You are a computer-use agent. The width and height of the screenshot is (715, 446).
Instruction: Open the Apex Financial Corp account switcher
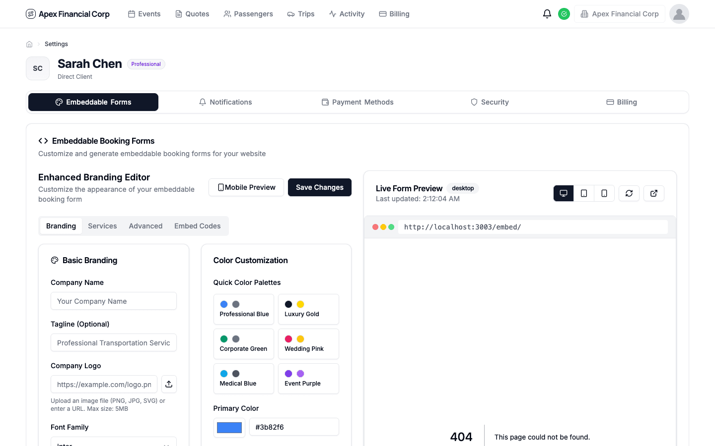pos(619,14)
